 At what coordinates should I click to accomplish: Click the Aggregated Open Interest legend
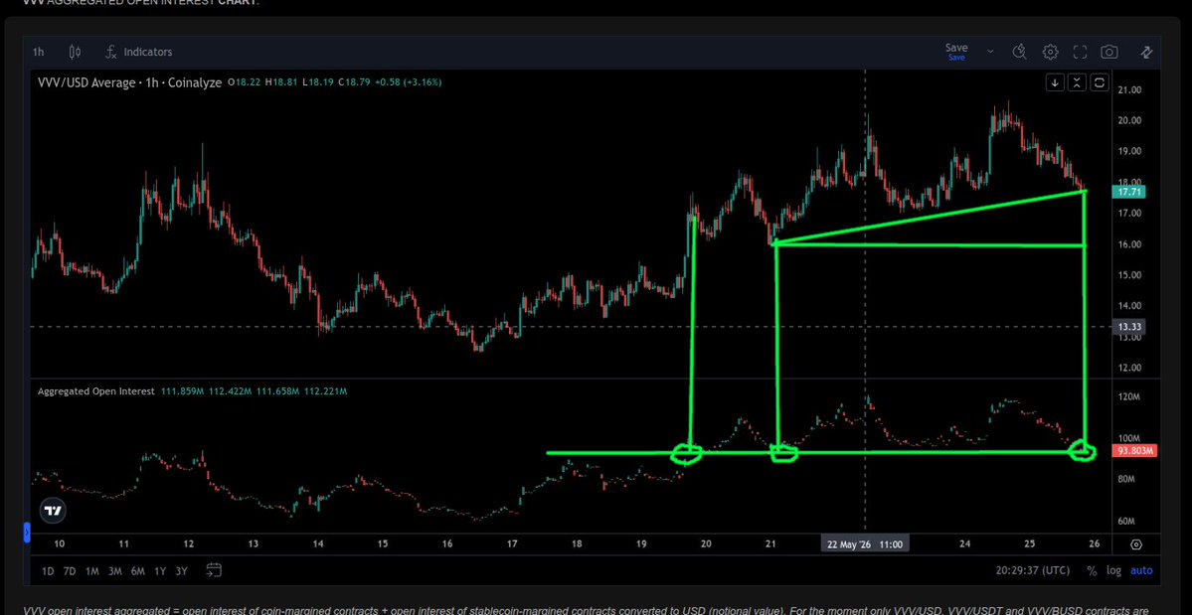tap(96, 391)
